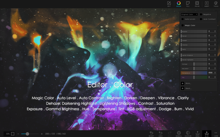Image resolution: width=220 pixels, height=137 pixels.
Task: Click the Temperature slider handle
Action: [194, 73]
